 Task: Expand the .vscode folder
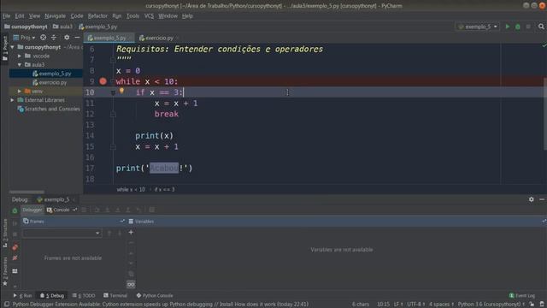click(x=20, y=56)
